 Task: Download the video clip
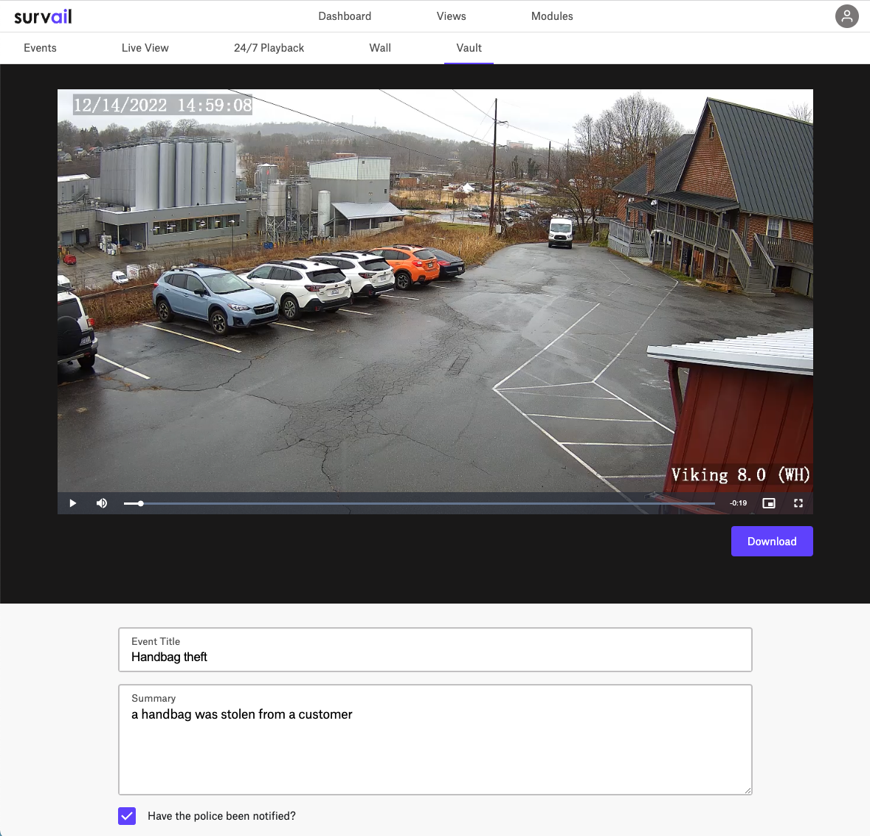(772, 541)
